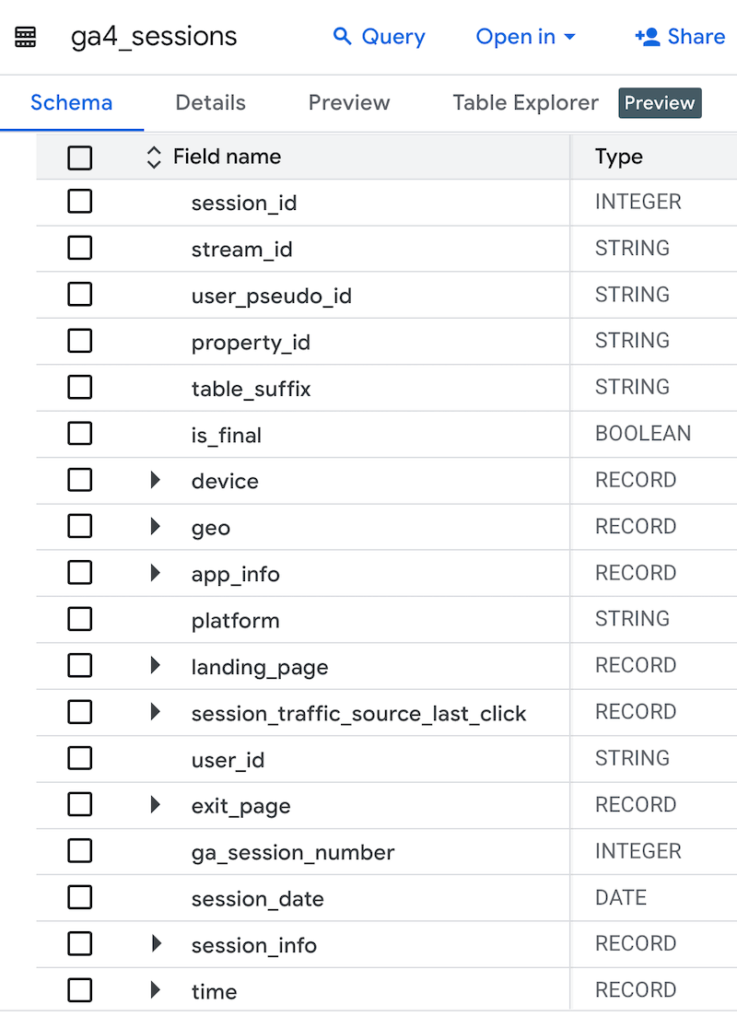Switch to the Details tab
737x1016 pixels.
(210, 102)
